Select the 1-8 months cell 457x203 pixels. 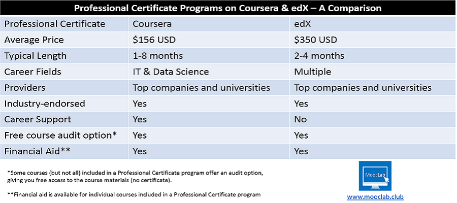click(157, 56)
